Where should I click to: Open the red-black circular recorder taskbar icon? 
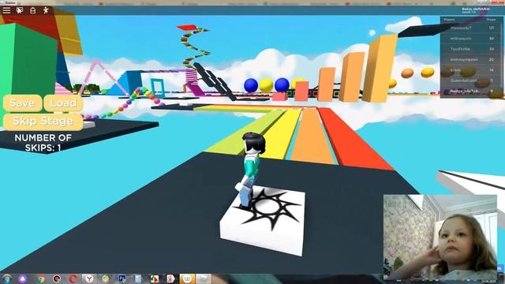click(x=57, y=278)
